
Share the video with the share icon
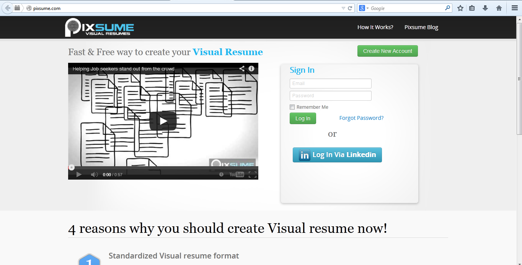[x=242, y=69]
